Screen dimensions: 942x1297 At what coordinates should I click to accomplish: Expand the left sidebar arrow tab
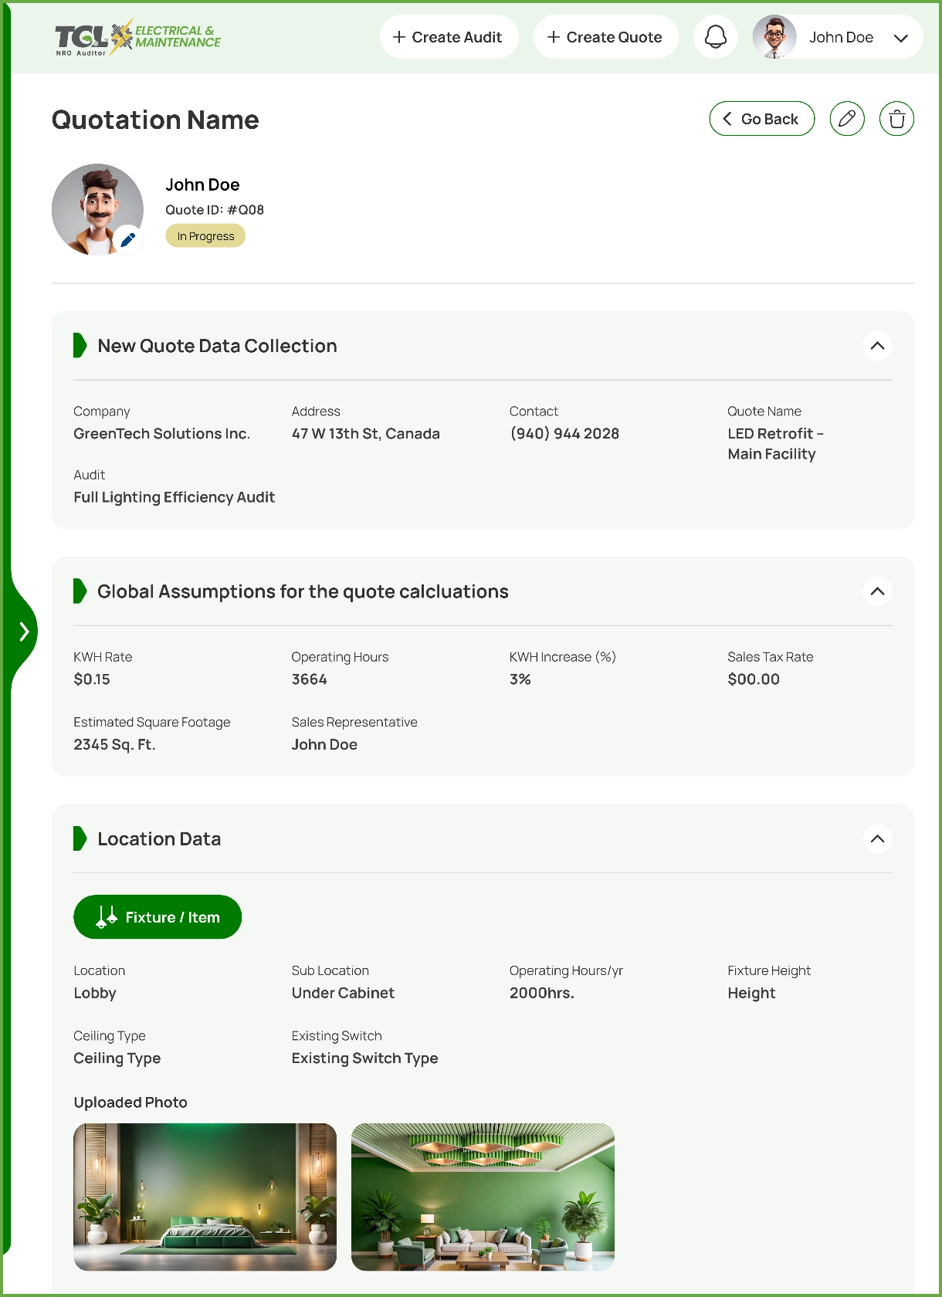pyautogui.click(x=23, y=632)
